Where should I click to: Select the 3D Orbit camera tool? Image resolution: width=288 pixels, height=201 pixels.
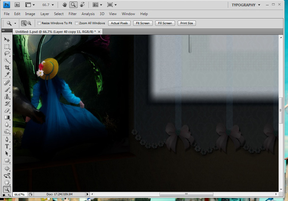(x=7, y=176)
